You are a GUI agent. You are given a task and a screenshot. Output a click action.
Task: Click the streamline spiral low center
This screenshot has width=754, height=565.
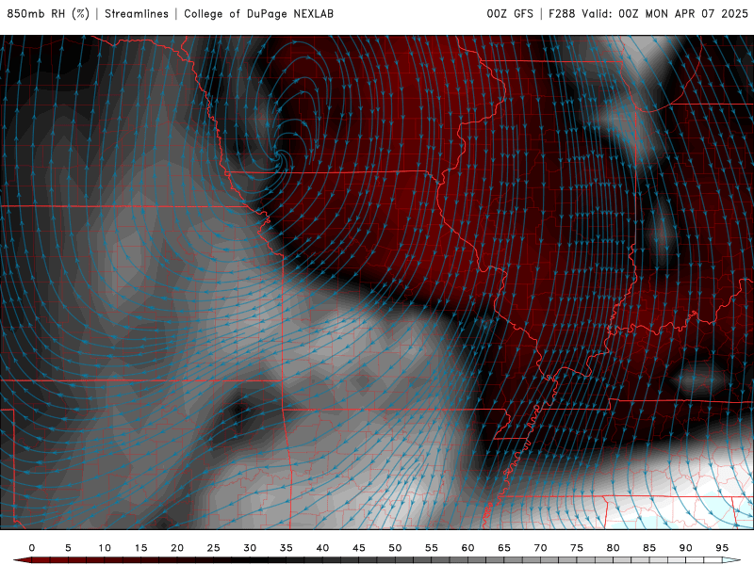pyautogui.click(x=279, y=154)
